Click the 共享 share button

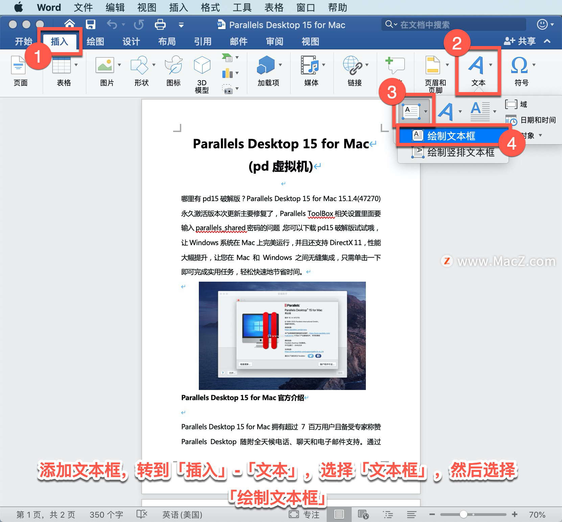tap(520, 41)
